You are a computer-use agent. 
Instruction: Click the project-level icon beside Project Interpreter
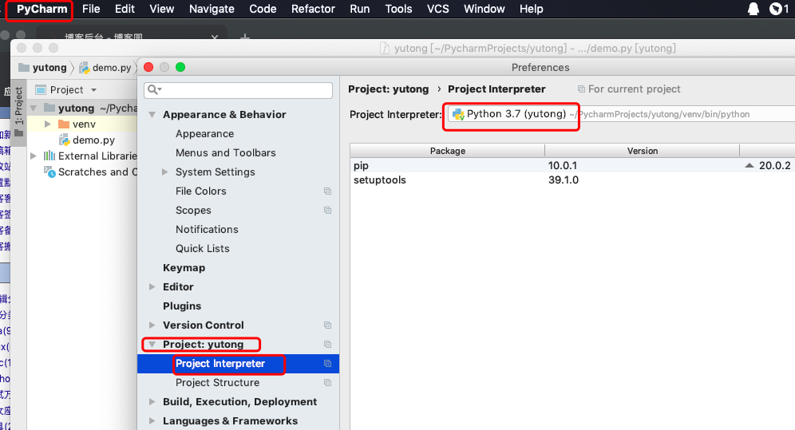coord(327,364)
